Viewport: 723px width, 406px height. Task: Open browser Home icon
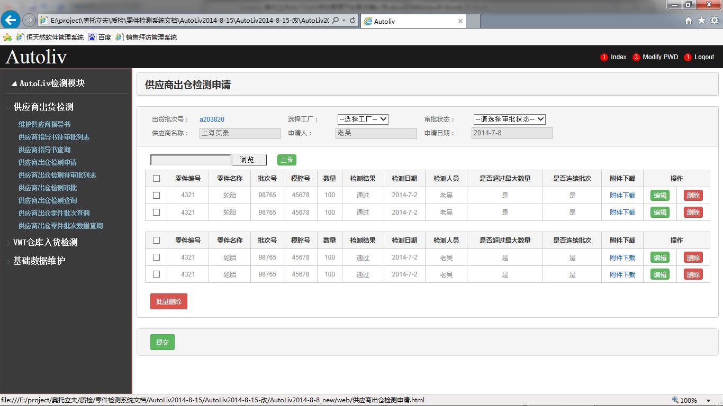click(x=689, y=21)
